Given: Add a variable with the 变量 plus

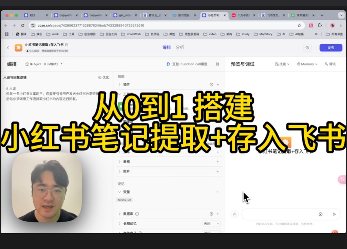Looking at the screenshot, I should (218, 192).
